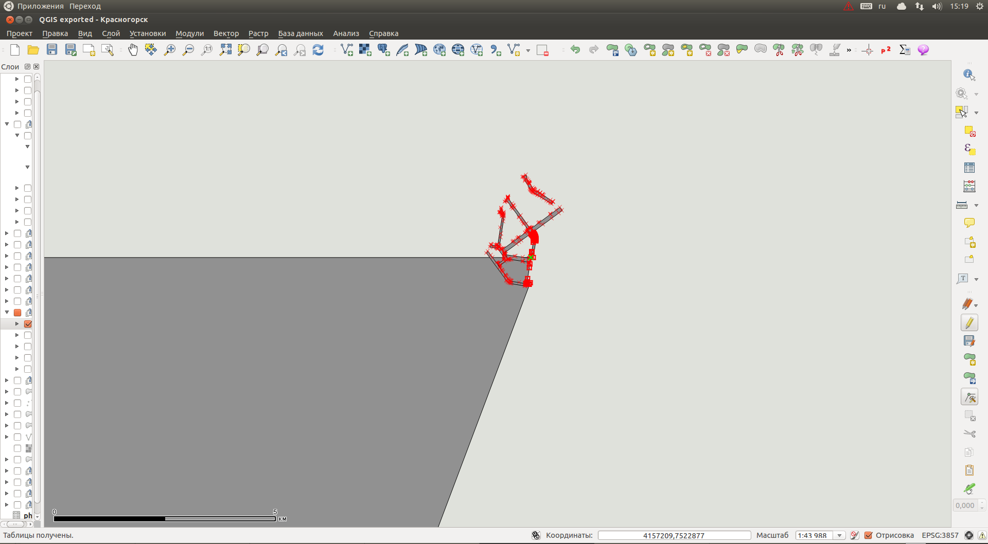Select the Pan Map tool

click(133, 50)
